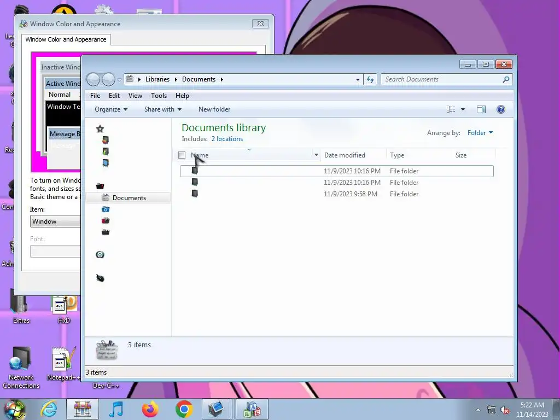560x420 pixels.
Task: Select Documents in the navigation pane
Action: point(128,198)
